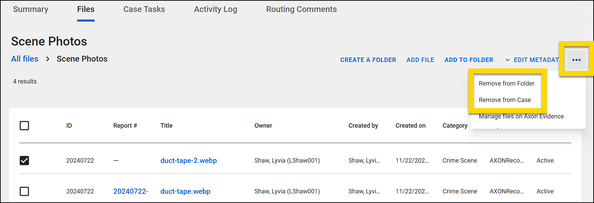The height and width of the screenshot is (203, 594).
Task: Open the three-dot more options menu
Action: [x=576, y=60]
